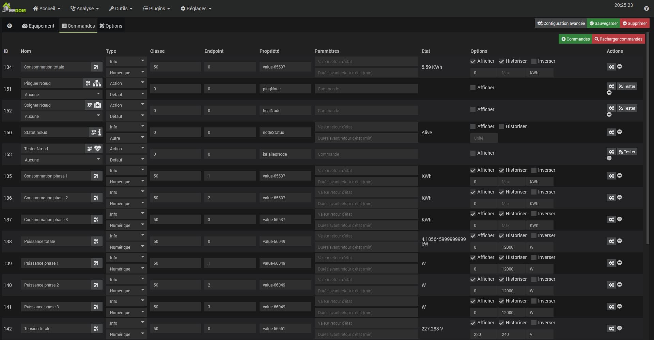The height and width of the screenshot is (340, 654).
Task: Delete Pinguer Nœud command with minus icon
Action: coord(609,93)
